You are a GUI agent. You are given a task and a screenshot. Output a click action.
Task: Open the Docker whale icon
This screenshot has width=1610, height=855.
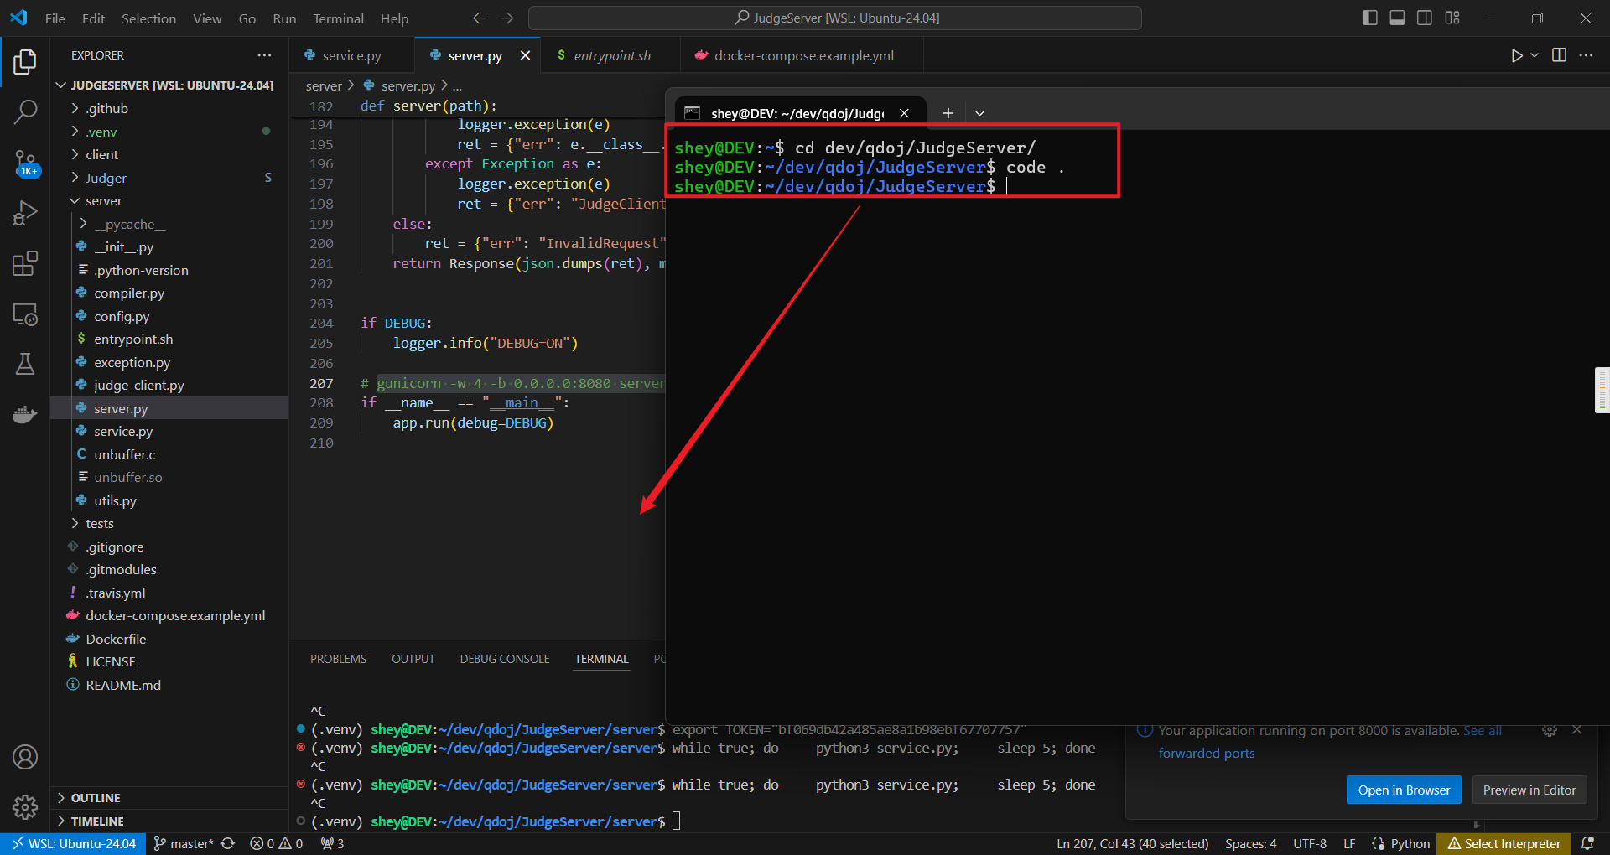coord(25,414)
